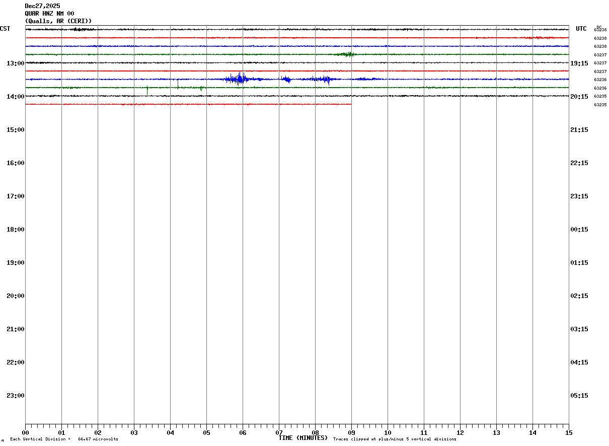Click the TIME (MINUTES) axis title
This screenshot has height=446, width=609.
pos(303,438)
